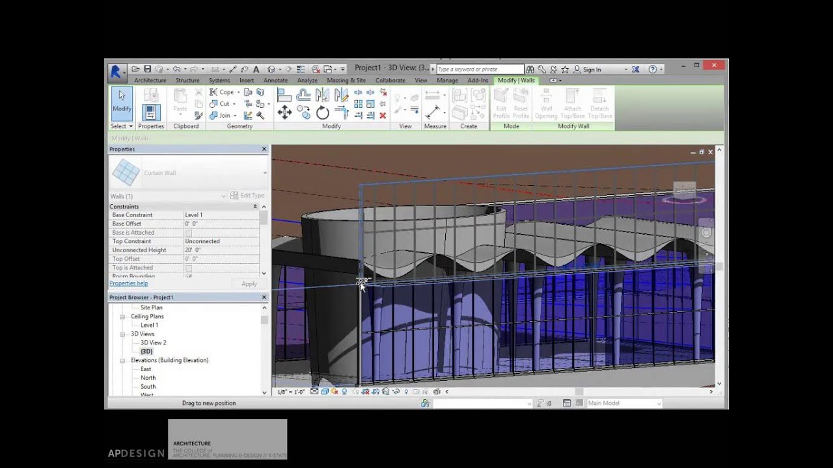Open the Help question mark icon
This screenshot has height=468, width=833.
(653, 69)
